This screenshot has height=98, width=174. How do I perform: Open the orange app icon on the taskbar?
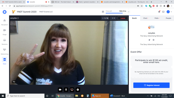tap(82, 96)
